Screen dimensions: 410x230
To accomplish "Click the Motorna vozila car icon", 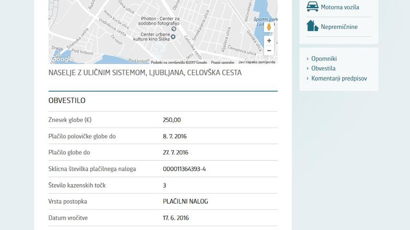I will click(312, 7).
